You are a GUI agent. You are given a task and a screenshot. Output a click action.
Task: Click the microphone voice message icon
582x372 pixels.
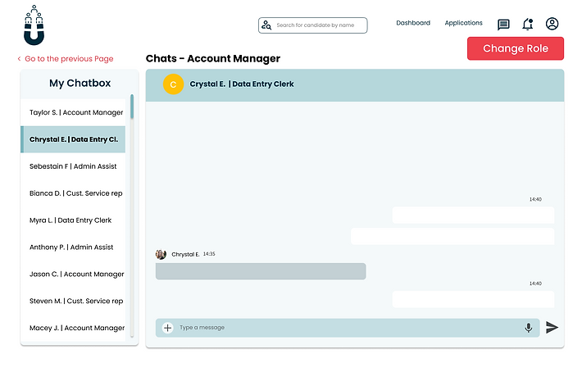(529, 328)
